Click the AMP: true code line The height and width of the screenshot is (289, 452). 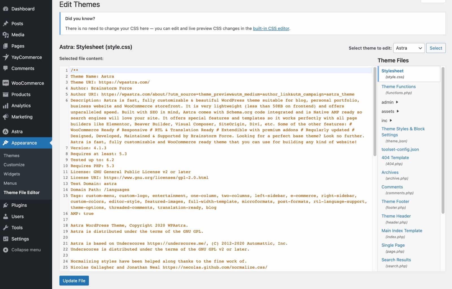pos(82,213)
